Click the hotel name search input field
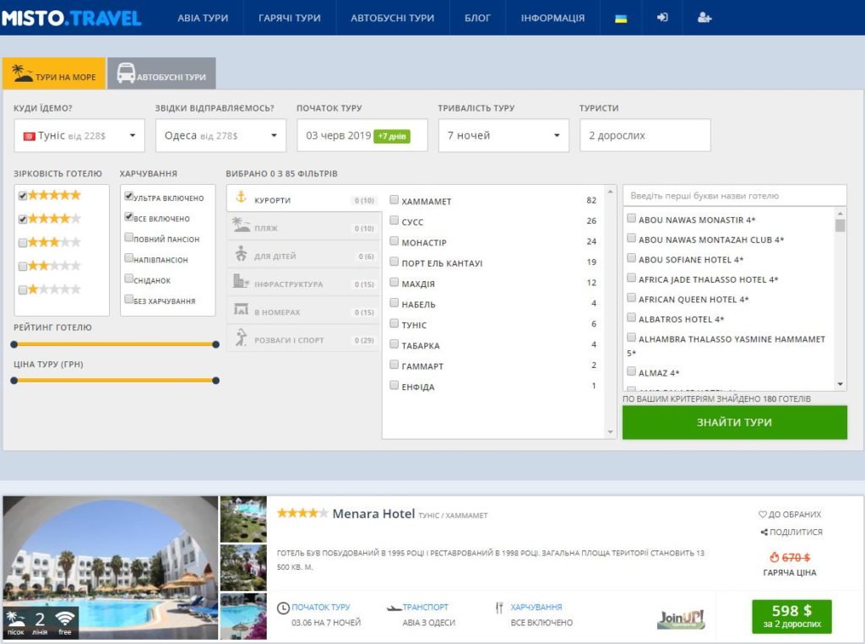The image size is (865, 644). point(734,195)
